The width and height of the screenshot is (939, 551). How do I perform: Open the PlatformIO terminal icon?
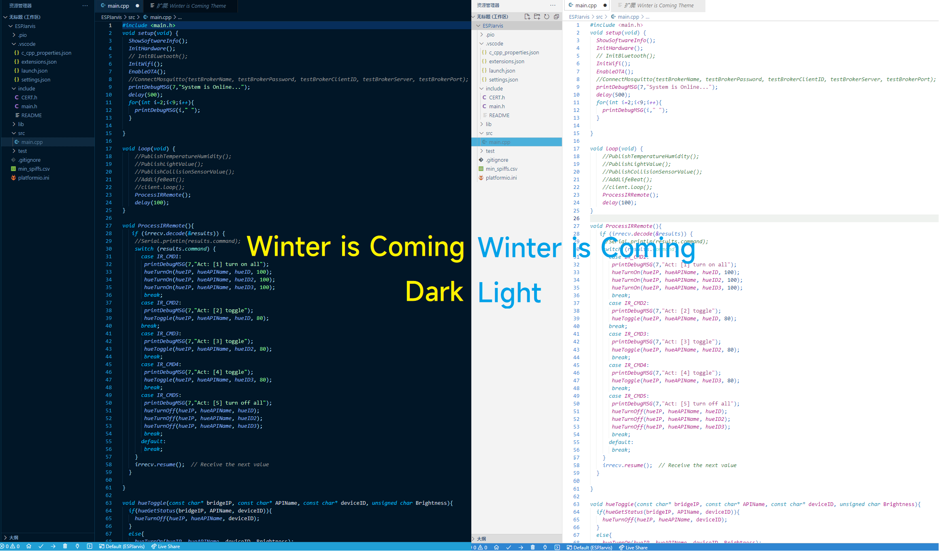(90, 546)
